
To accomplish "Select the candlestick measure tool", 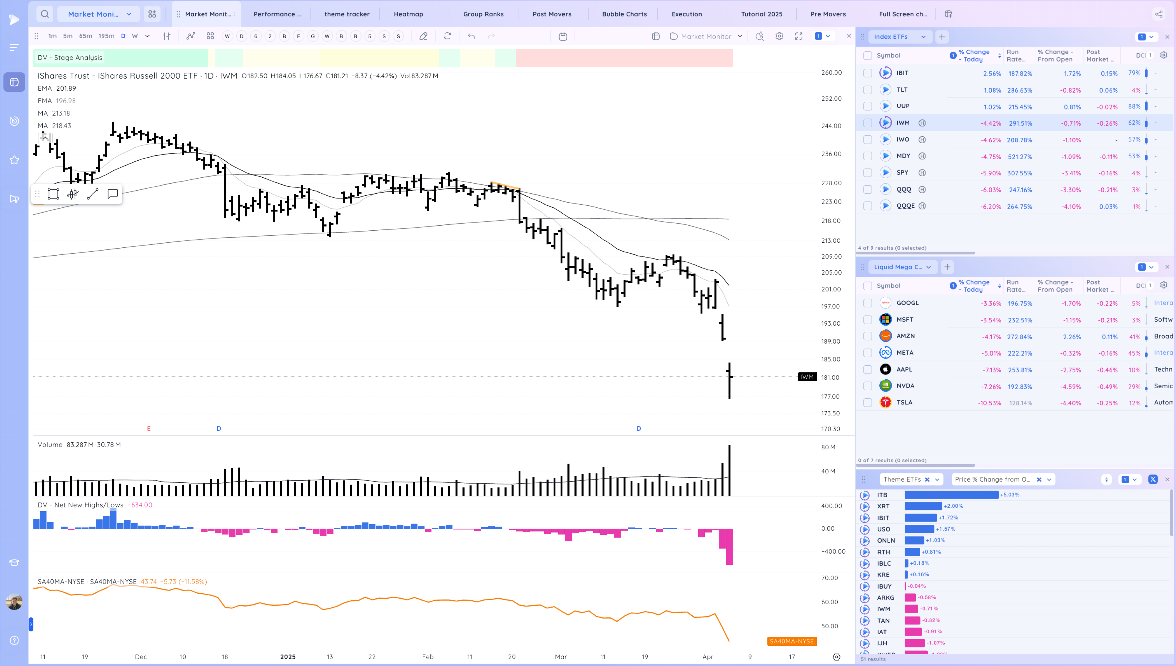I will click(x=73, y=194).
